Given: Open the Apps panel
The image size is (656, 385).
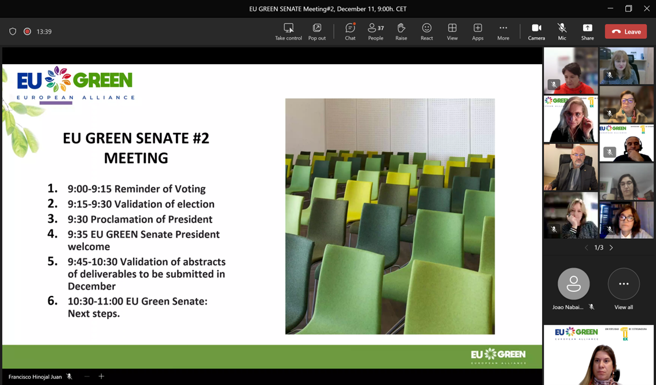Looking at the screenshot, I should click(x=477, y=31).
